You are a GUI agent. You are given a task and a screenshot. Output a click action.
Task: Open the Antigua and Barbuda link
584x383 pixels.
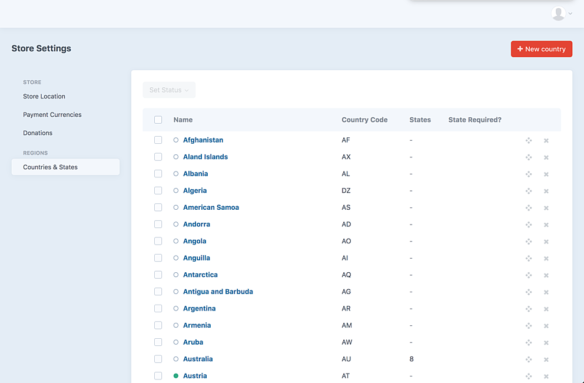click(x=218, y=292)
